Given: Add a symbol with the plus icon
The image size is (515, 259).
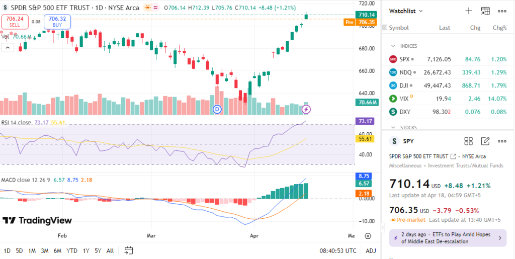Looking at the screenshot, I should click(x=469, y=11).
